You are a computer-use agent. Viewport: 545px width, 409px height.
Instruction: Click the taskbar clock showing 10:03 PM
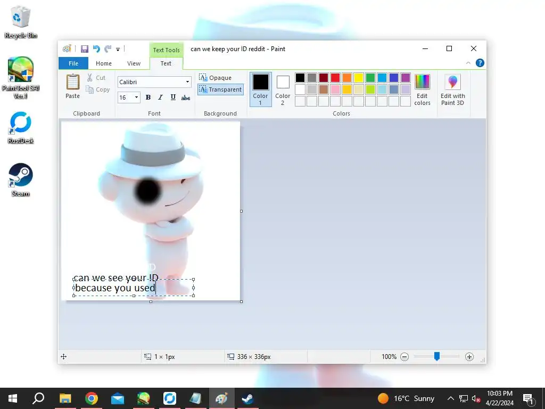tap(499, 398)
